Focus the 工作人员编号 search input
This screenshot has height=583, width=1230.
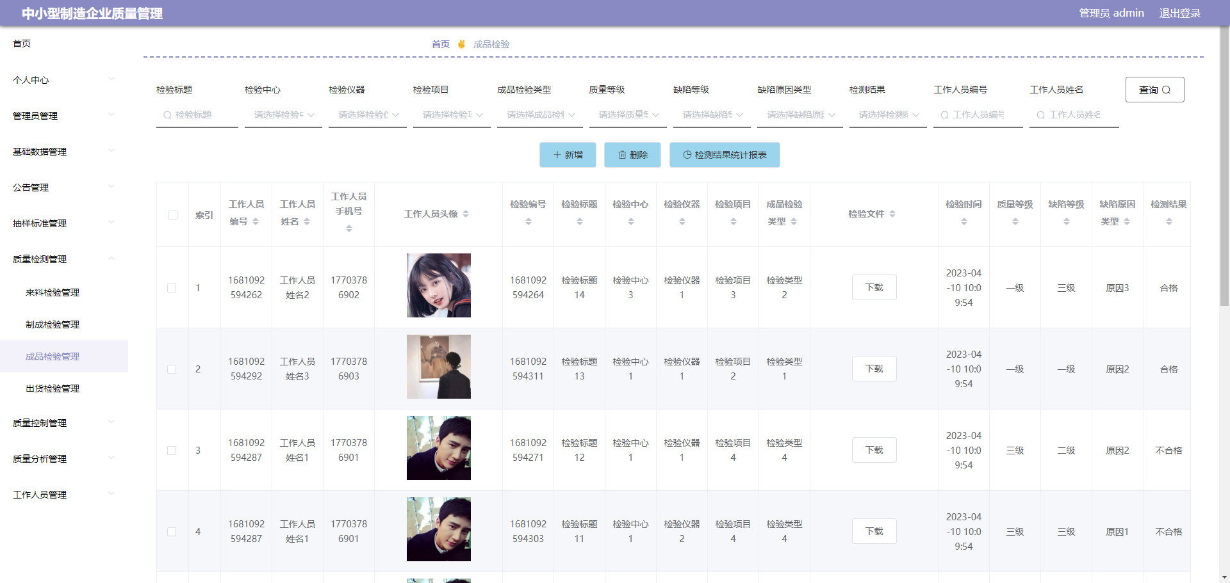[978, 115]
